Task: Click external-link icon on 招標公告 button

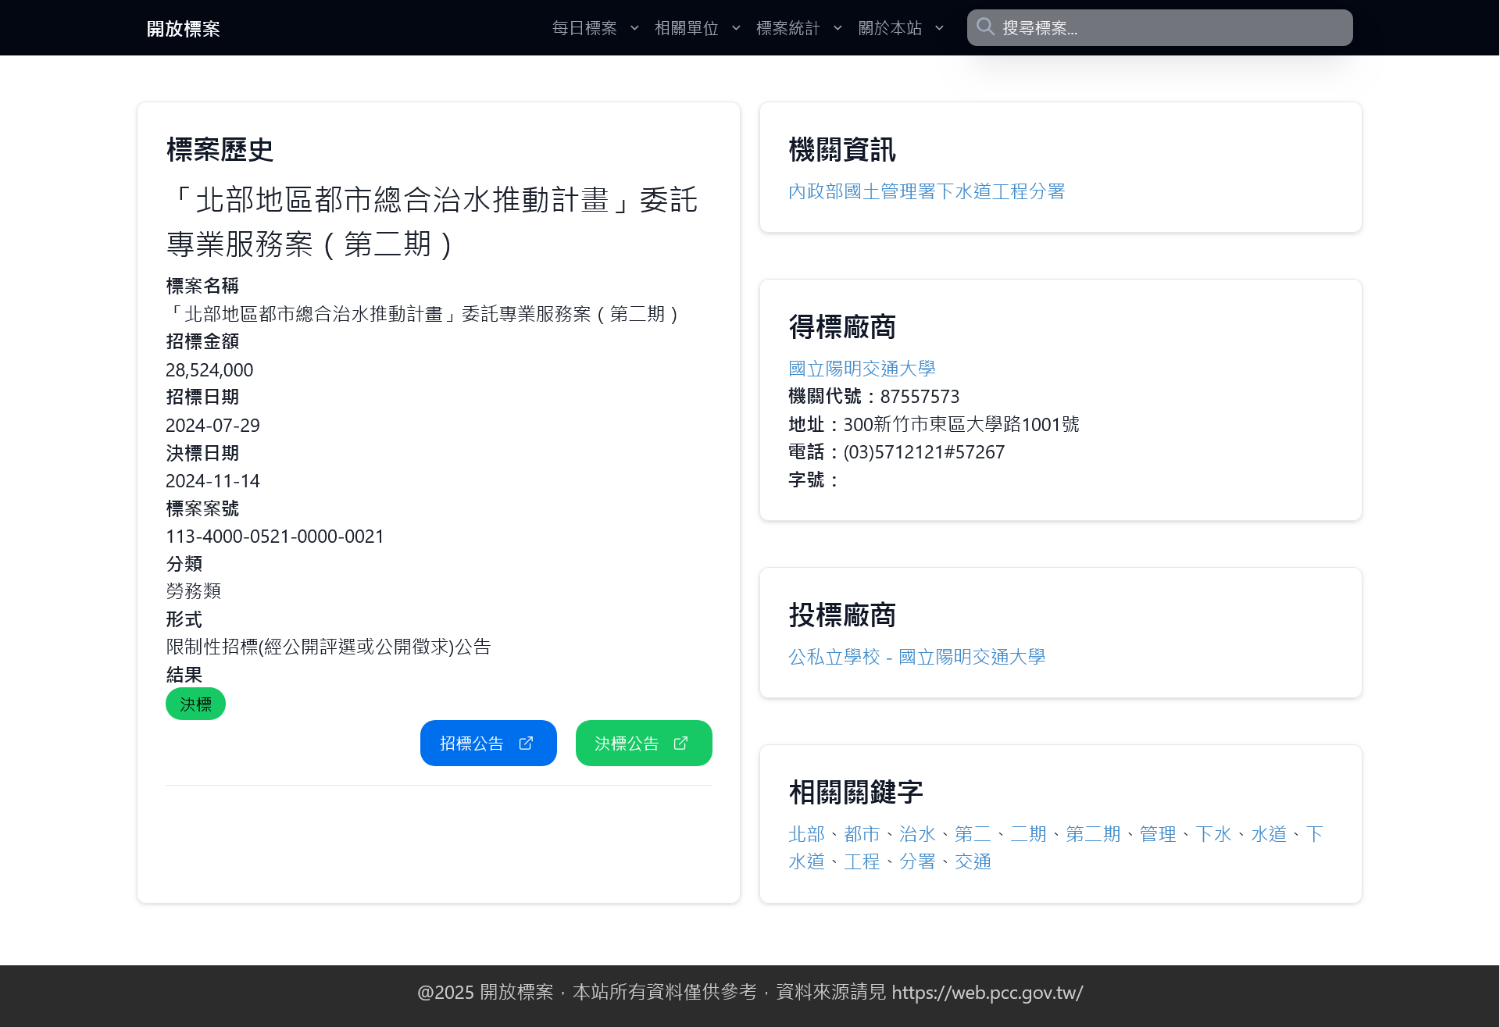Action: pos(526,743)
